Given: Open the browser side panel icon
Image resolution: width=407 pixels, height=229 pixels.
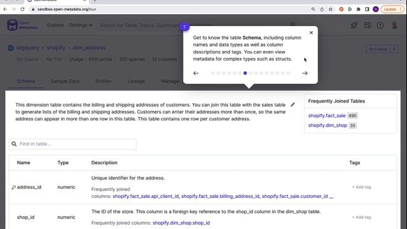Looking at the screenshot, I should tap(367, 9).
